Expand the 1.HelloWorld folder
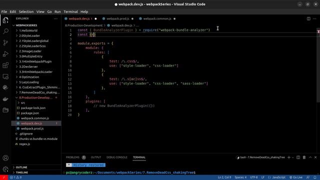Screen dimensions: 320x180 pyautogui.click(x=28, y=30)
